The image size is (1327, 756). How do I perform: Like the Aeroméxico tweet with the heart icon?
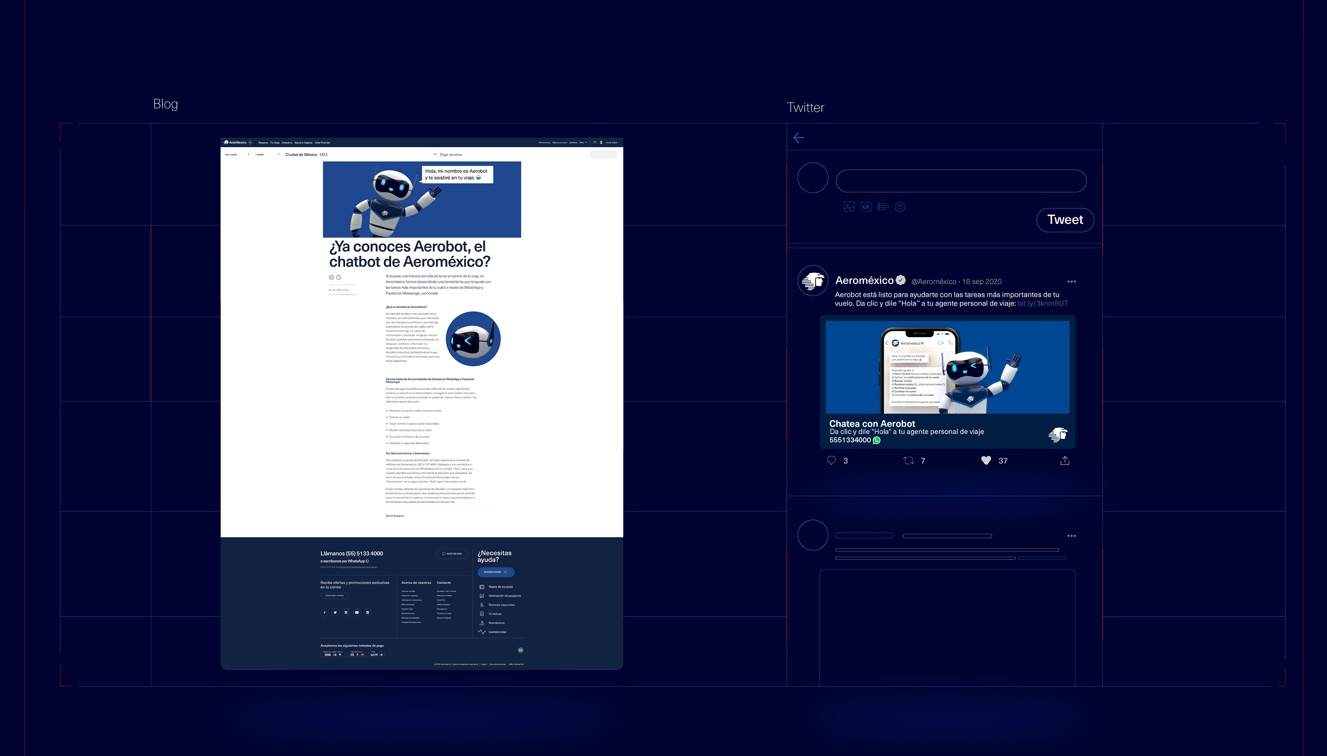click(986, 460)
